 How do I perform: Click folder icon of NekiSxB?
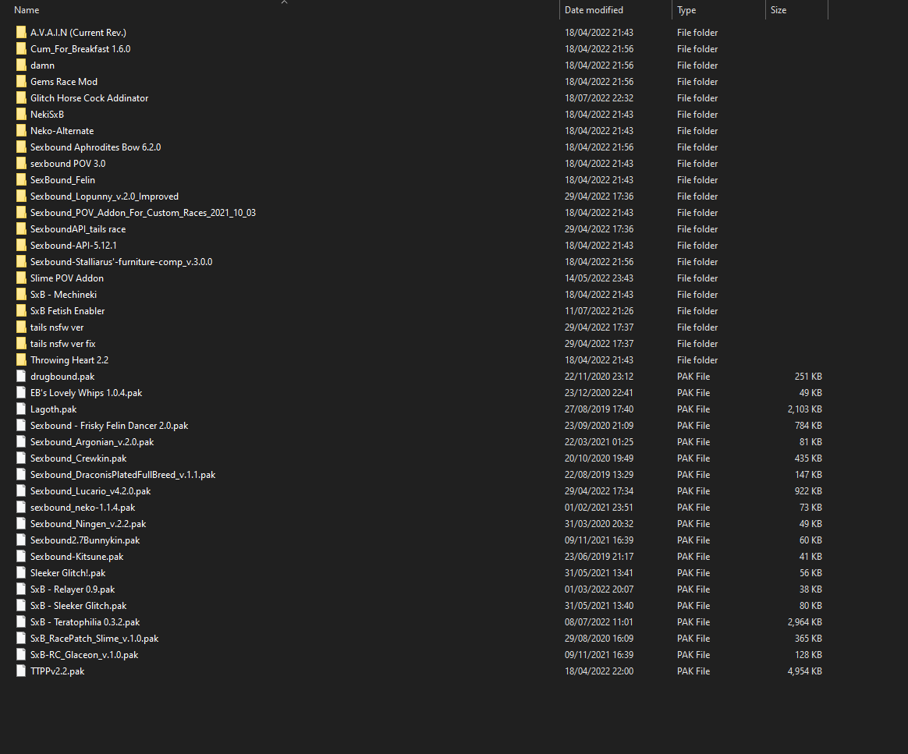pos(21,115)
